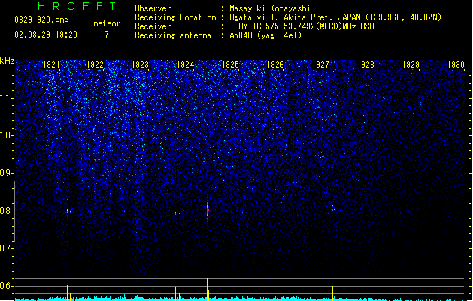Click the 1926 time axis marker

(275, 65)
